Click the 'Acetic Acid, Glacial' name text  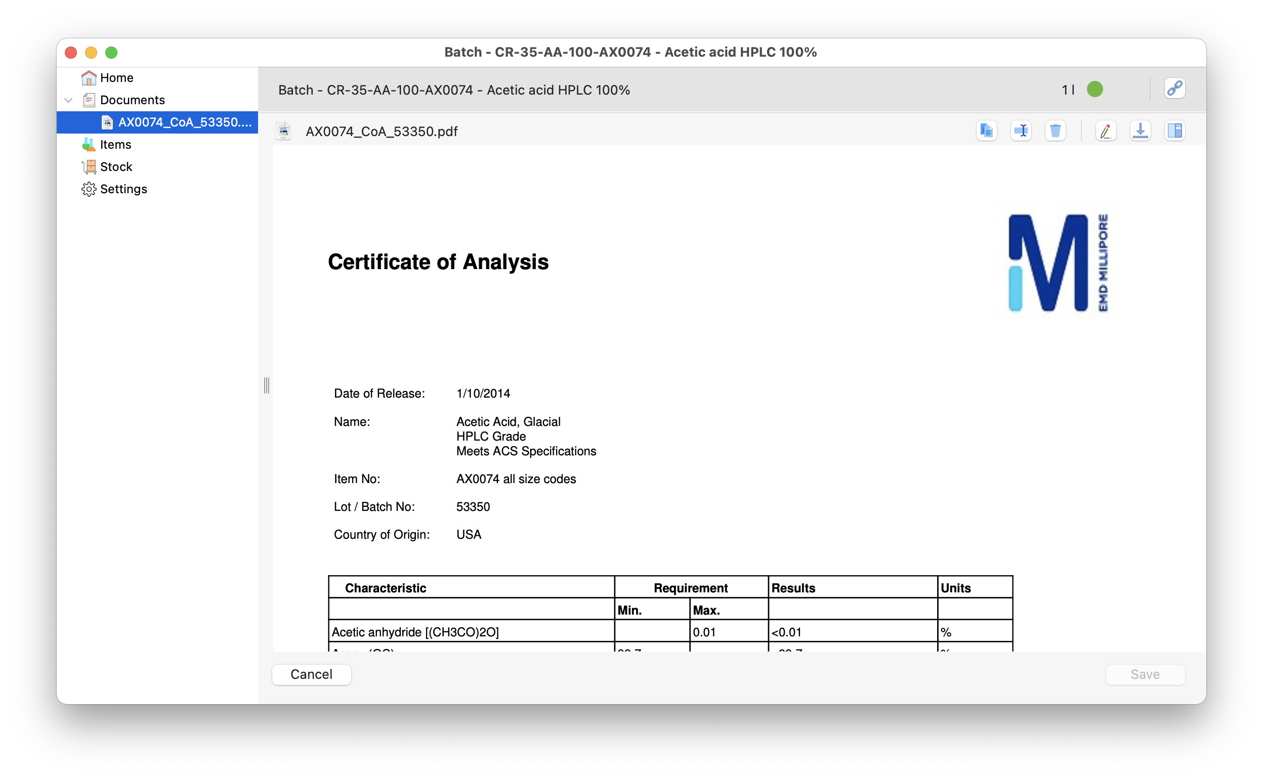pos(508,422)
